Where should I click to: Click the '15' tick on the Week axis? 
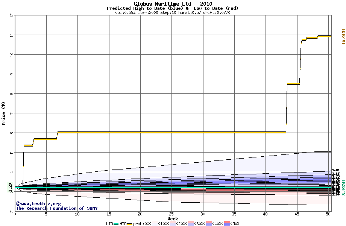109,214
